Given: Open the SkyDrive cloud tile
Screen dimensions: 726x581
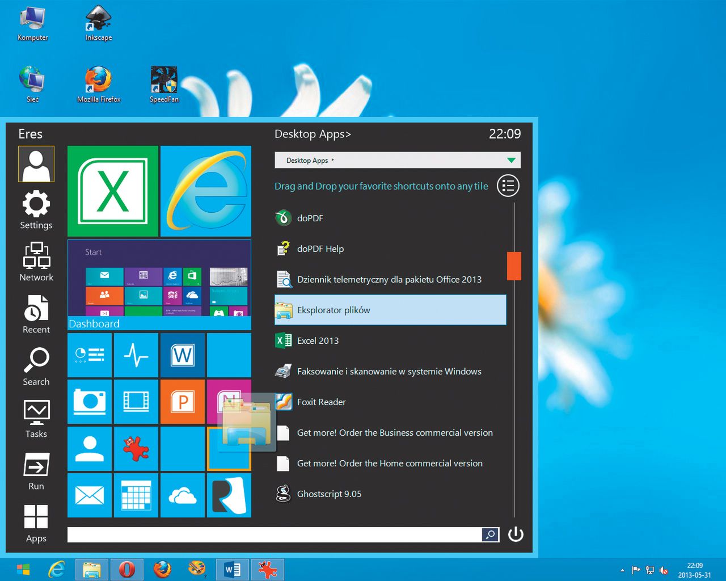Looking at the screenshot, I should click(x=183, y=495).
